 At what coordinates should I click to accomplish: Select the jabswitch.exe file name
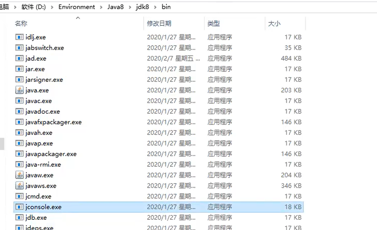pyautogui.click(x=45, y=48)
